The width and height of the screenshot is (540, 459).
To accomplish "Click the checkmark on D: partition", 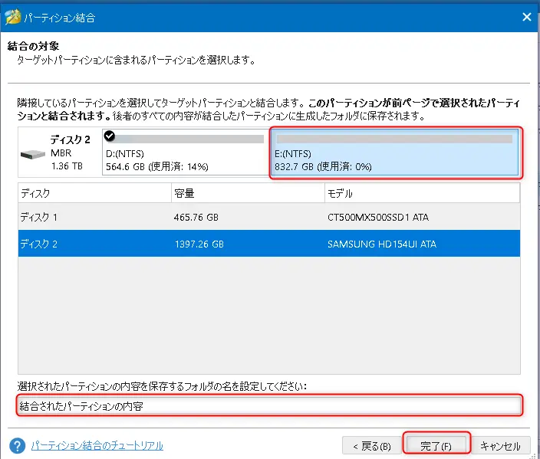I will [x=110, y=136].
